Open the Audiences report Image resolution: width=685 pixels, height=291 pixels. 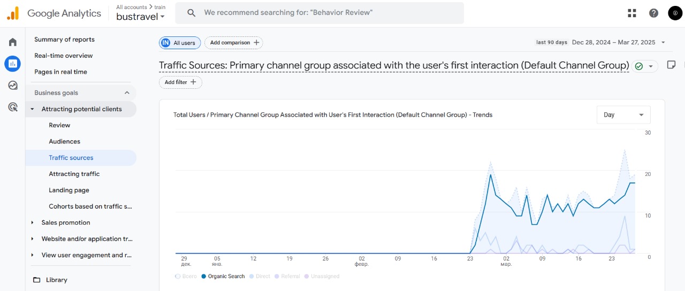(x=64, y=142)
